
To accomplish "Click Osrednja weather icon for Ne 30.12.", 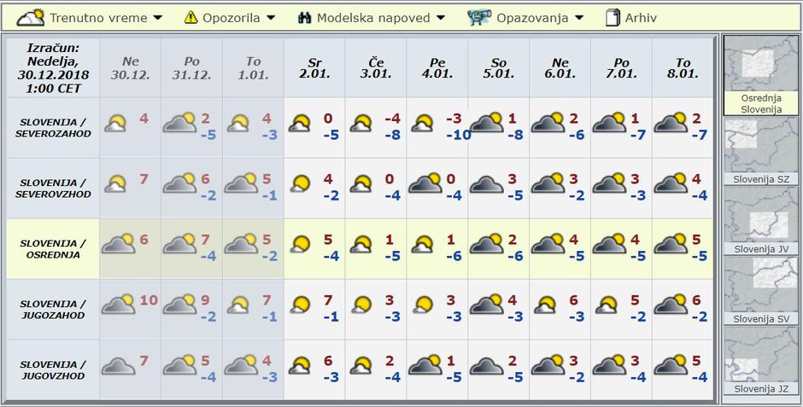I will pyautogui.click(x=118, y=245).
